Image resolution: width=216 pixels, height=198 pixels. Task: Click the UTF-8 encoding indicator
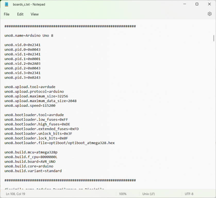[x=189, y=194]
